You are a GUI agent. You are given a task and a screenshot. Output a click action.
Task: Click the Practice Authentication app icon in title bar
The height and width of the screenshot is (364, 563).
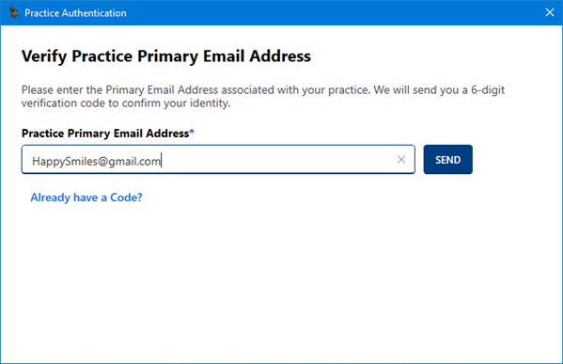click(x=14, y=12)
